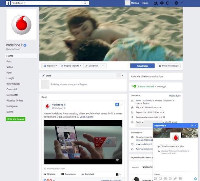
Task: Click emoji icon in chat
Action: (170, 179)
